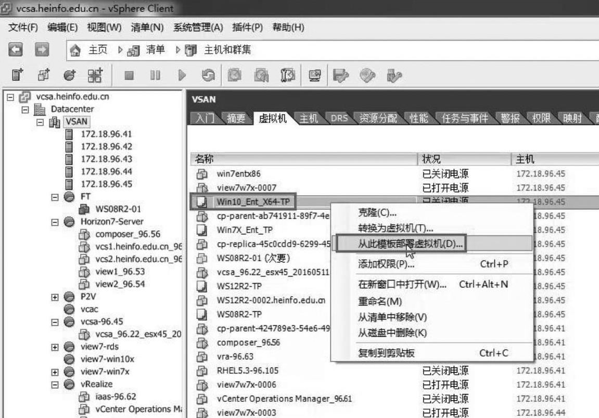Click the template icon for WS12R2-TP
This screenshot has height=418, width=599.
click(x=201, y=286)
